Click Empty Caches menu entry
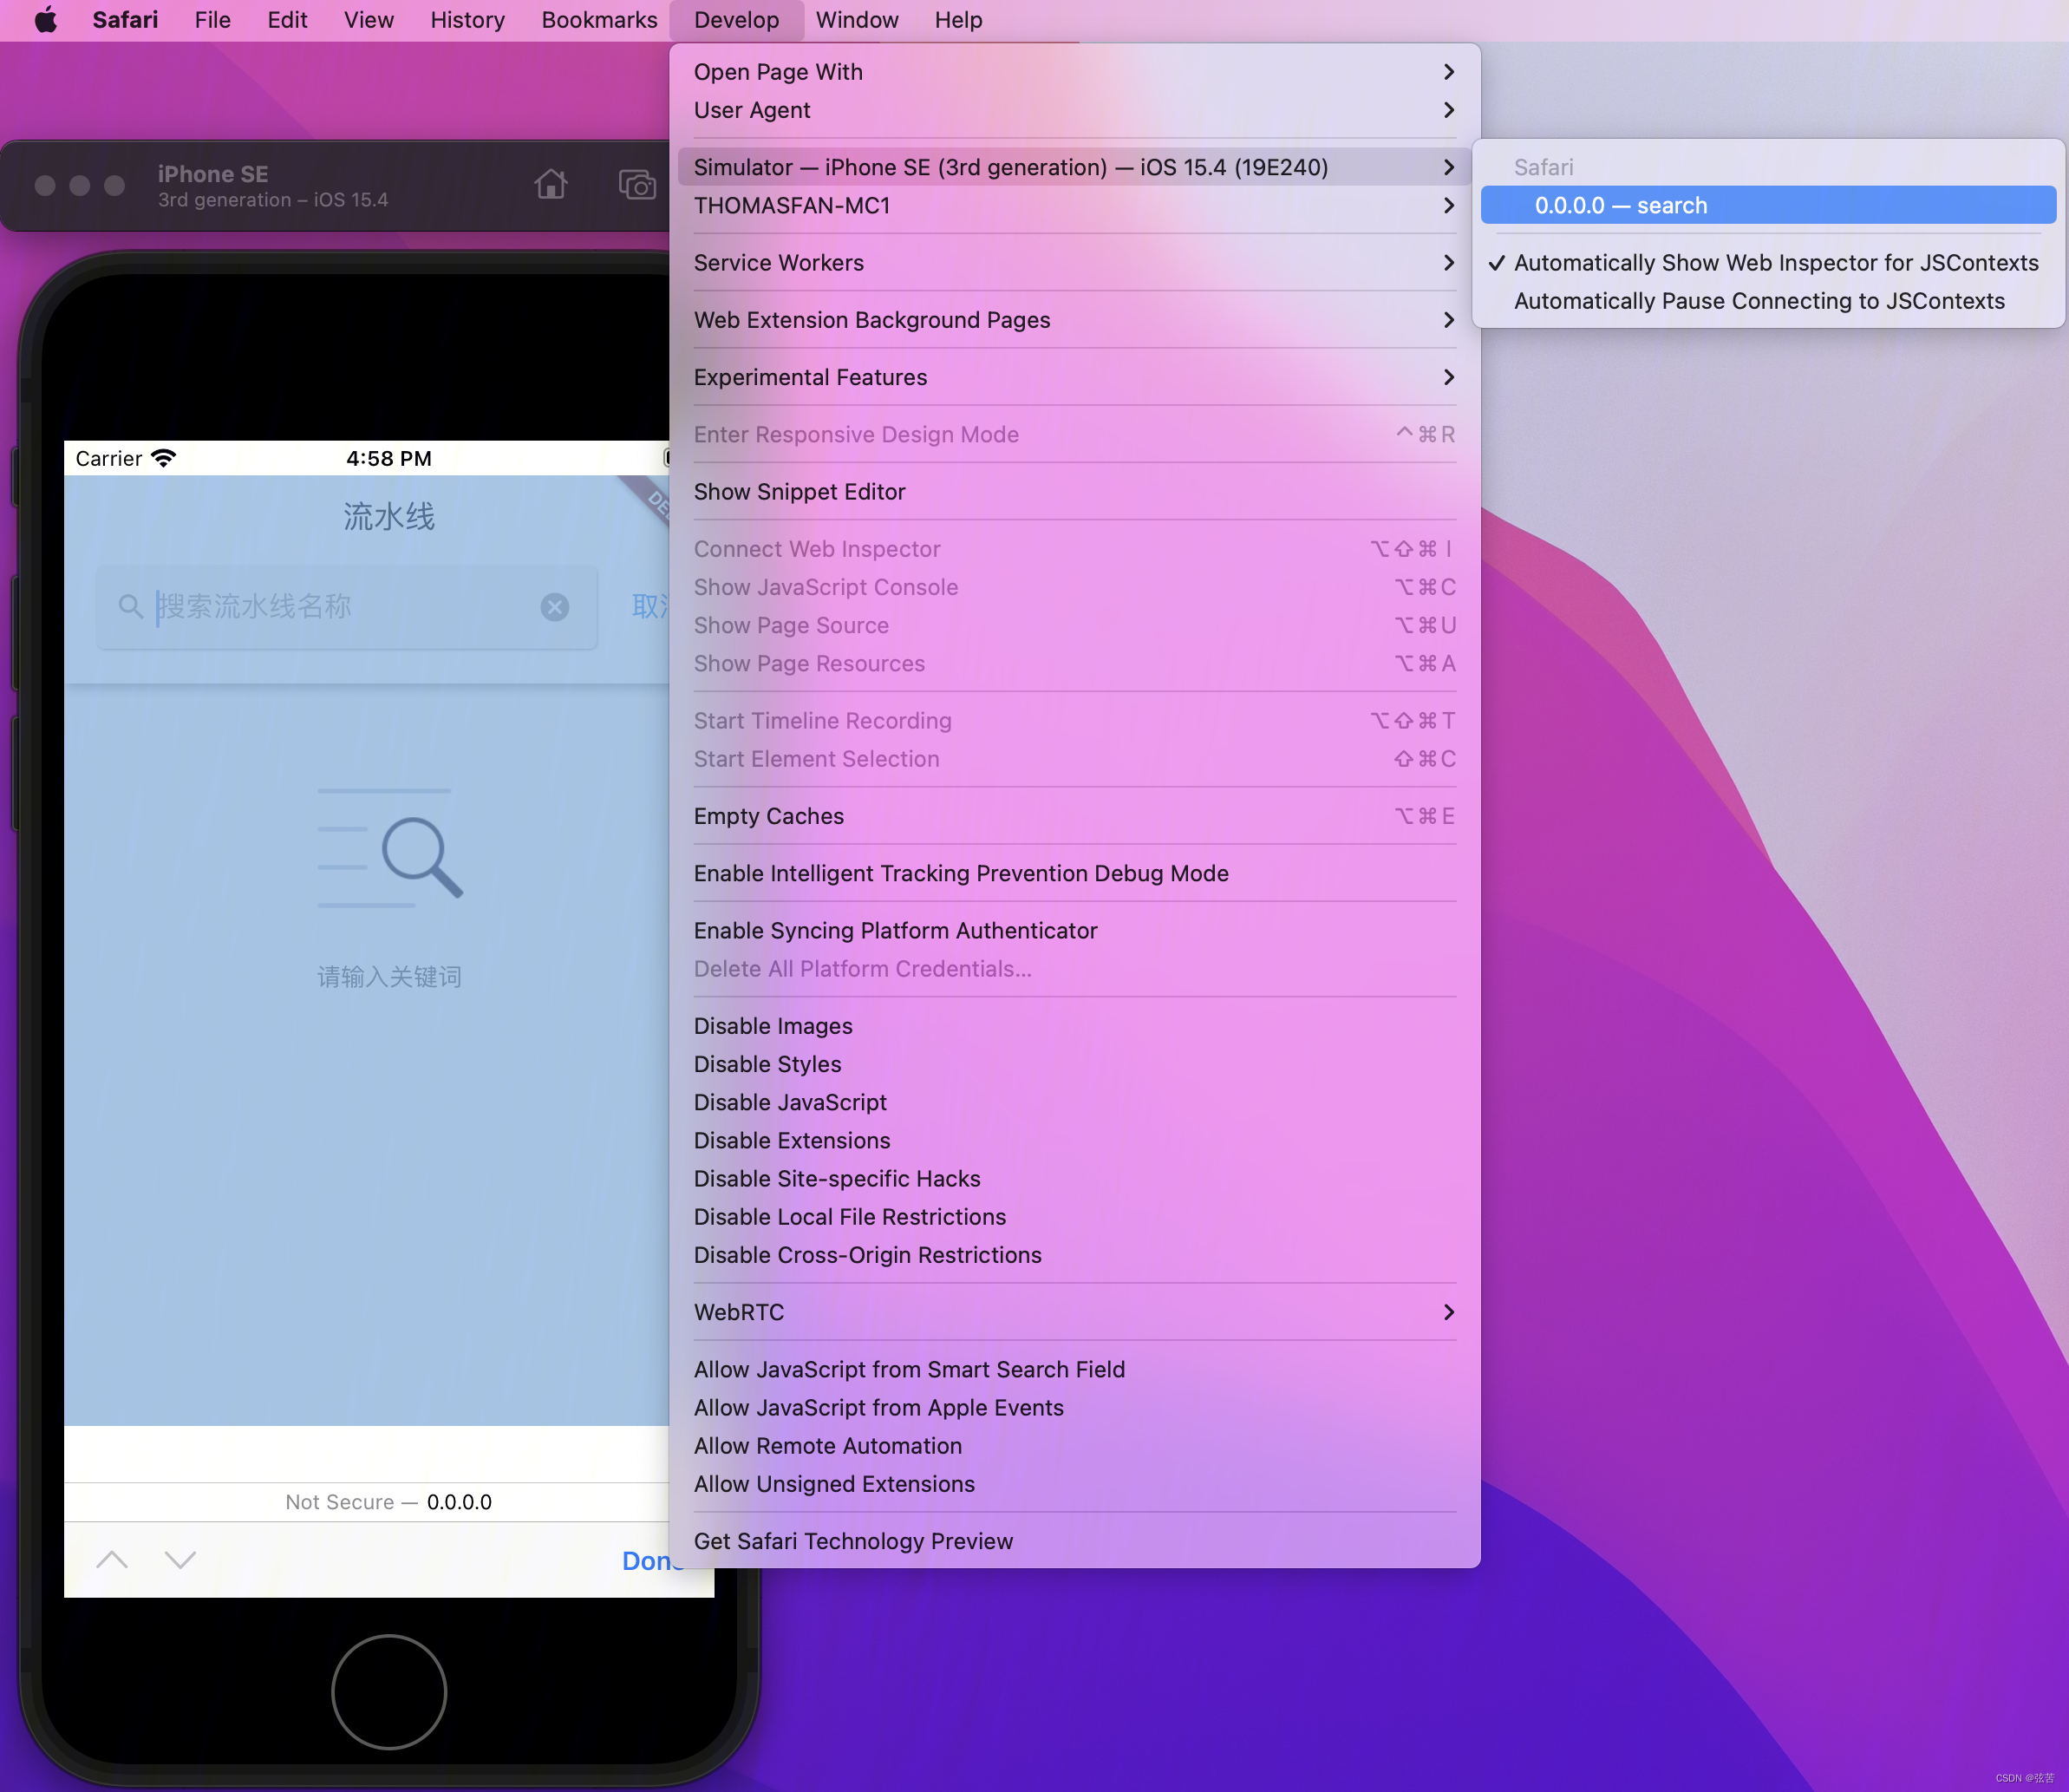 pos(769,815)
